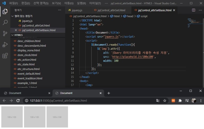
Task: Click the browser address bar URL
Action: pos(58,101)
